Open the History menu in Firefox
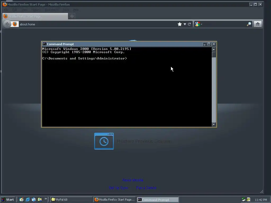Viewport: 271px width, 203px height. point(36,10)
